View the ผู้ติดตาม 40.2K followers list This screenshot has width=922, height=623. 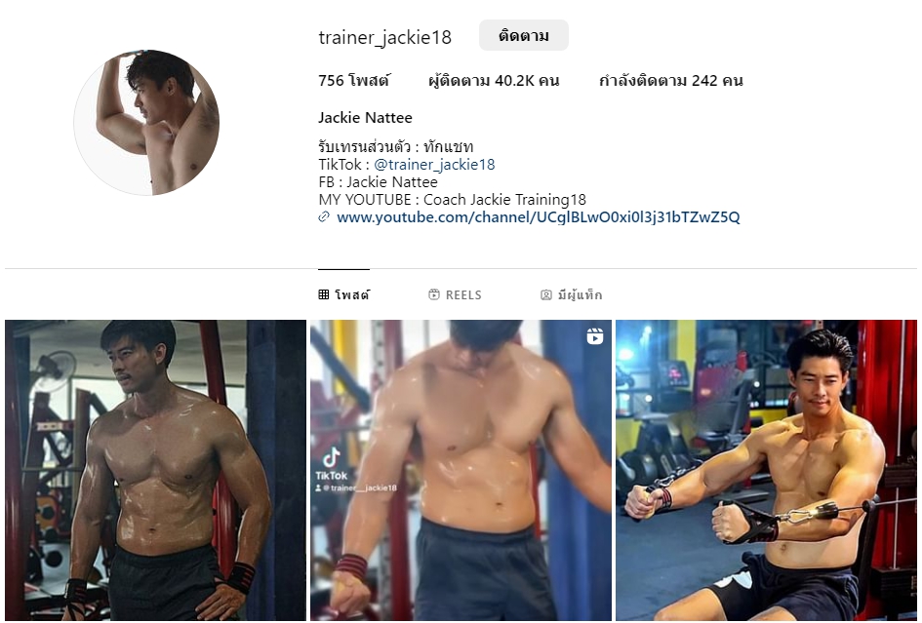coord(494,81)
